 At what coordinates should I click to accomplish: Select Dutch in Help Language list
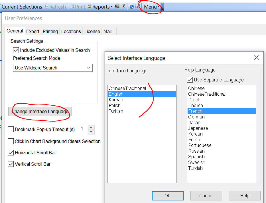(x=222, y=100)
